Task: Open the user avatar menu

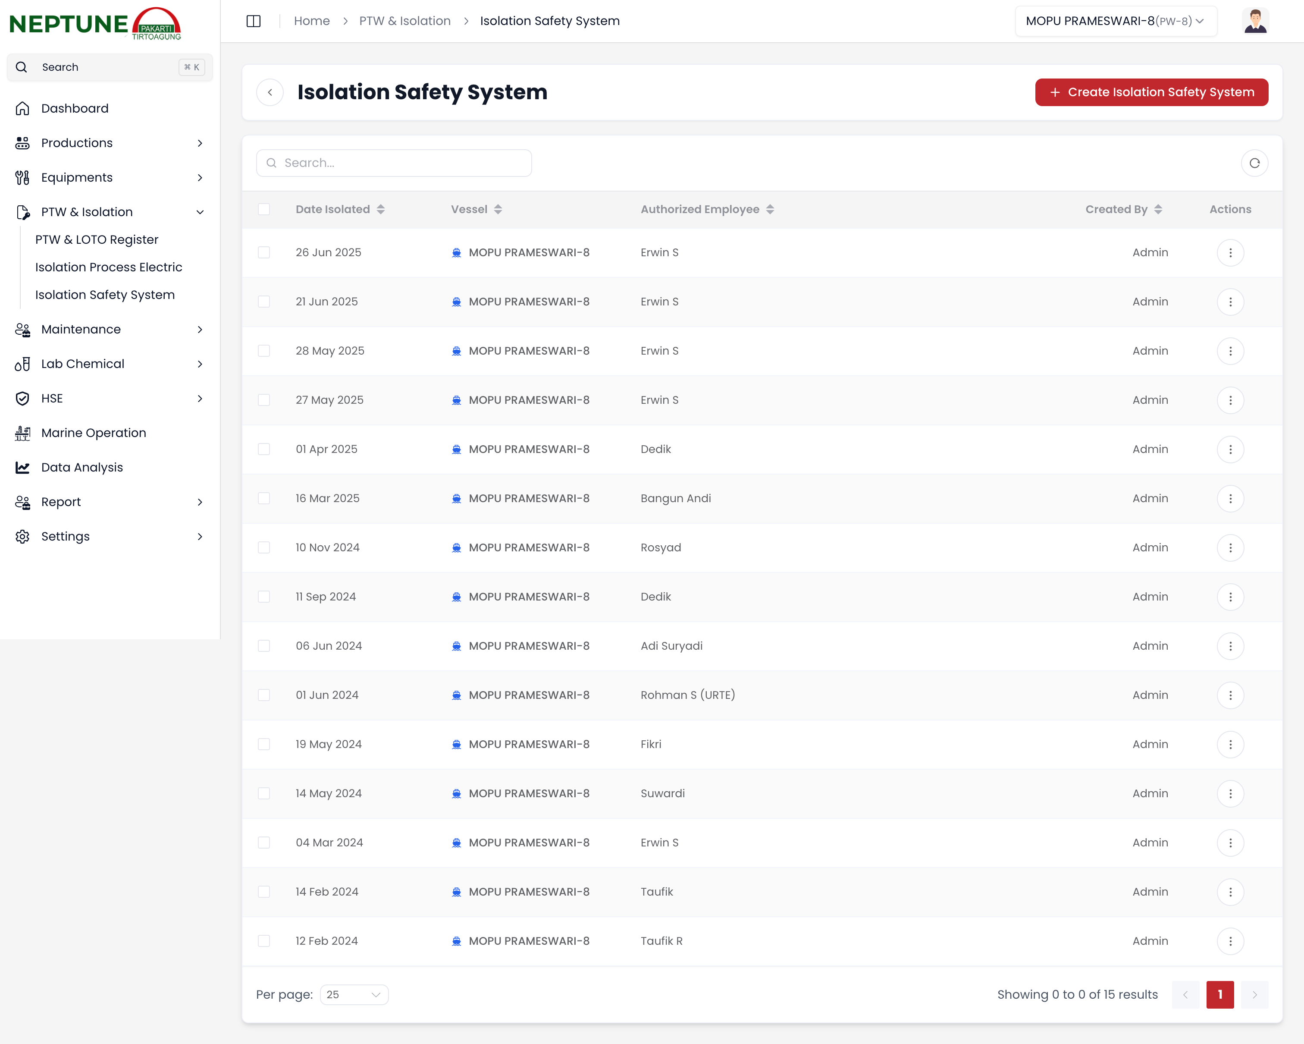Action: [x=1255, y=21]
